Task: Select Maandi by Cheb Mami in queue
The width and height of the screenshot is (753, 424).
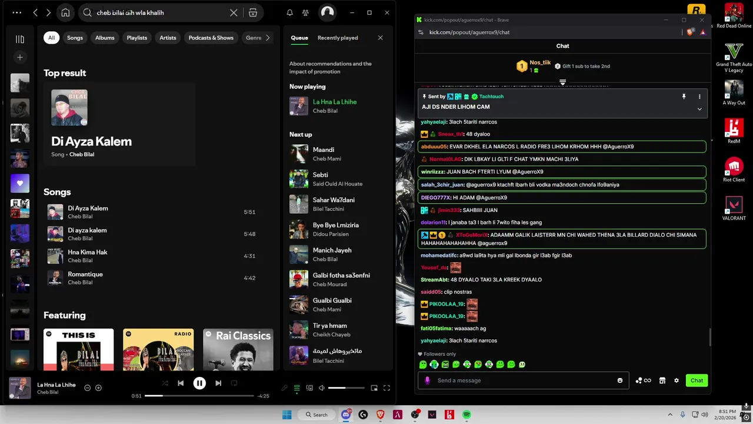Action: tap(338, 154)
